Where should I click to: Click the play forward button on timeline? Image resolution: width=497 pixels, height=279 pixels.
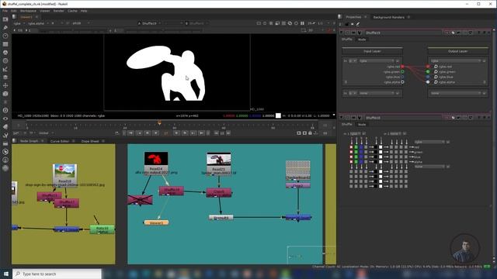click(x=176, y=133)
